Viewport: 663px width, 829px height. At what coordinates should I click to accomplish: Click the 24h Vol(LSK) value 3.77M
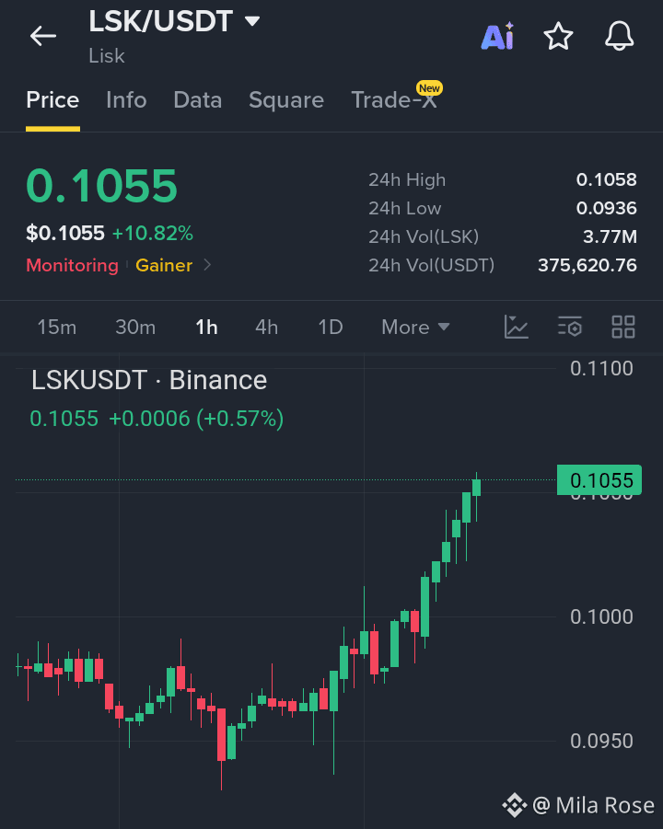tap(610, 236)
